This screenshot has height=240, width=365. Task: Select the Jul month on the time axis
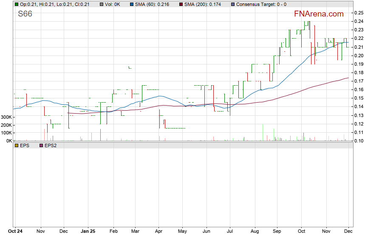pyautogui.click(x=230, y=232)
